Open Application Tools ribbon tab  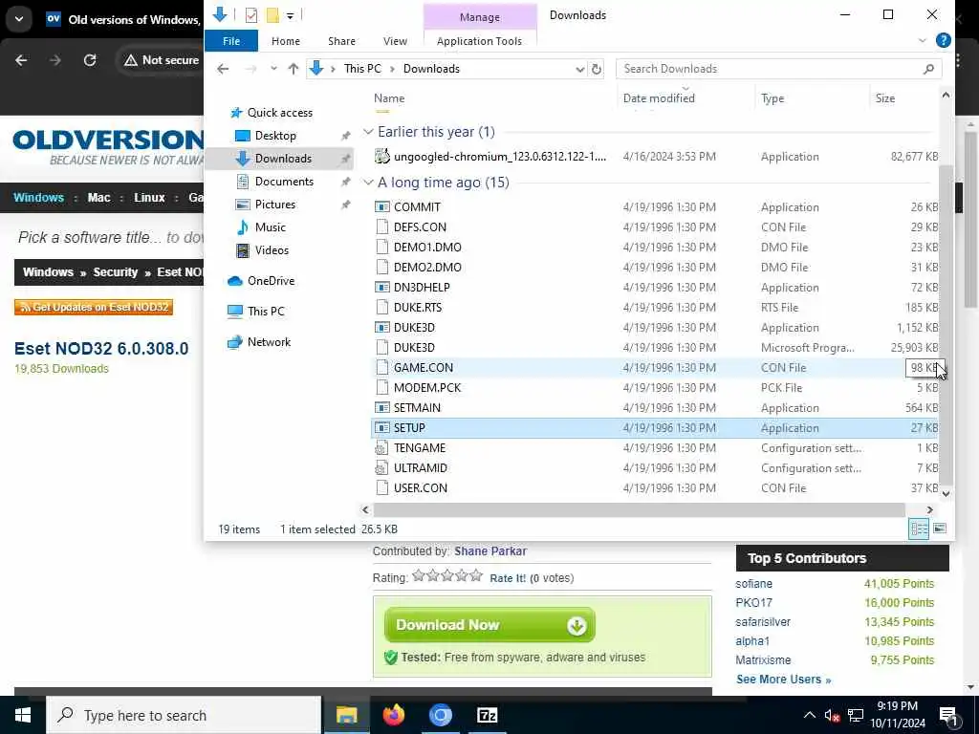[x=479, y=41]
